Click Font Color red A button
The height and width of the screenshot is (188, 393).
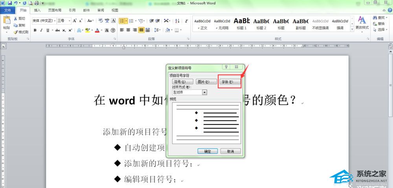[x=97, y=30]
